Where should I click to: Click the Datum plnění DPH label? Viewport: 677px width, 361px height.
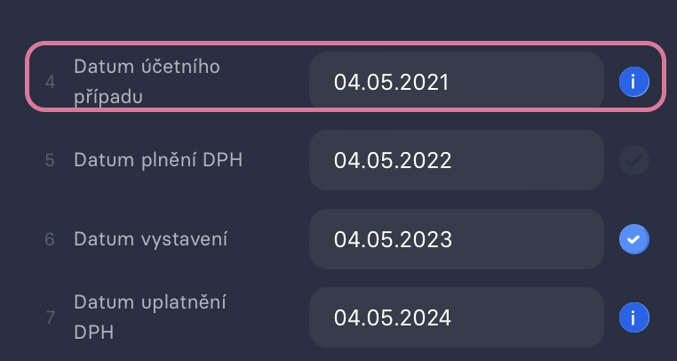(x=158, y=160)
